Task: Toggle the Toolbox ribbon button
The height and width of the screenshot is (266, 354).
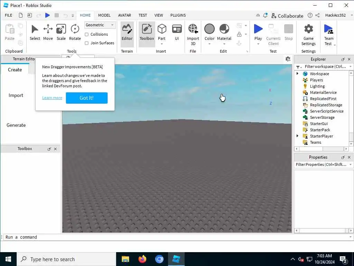Action: [147, 34]
